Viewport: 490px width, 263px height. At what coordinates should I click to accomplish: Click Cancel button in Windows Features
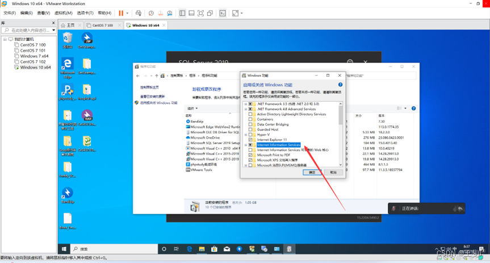point(333,172)
